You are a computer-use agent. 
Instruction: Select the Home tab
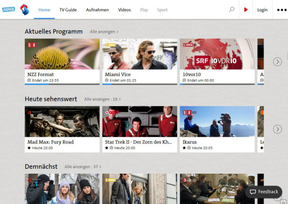44,10
